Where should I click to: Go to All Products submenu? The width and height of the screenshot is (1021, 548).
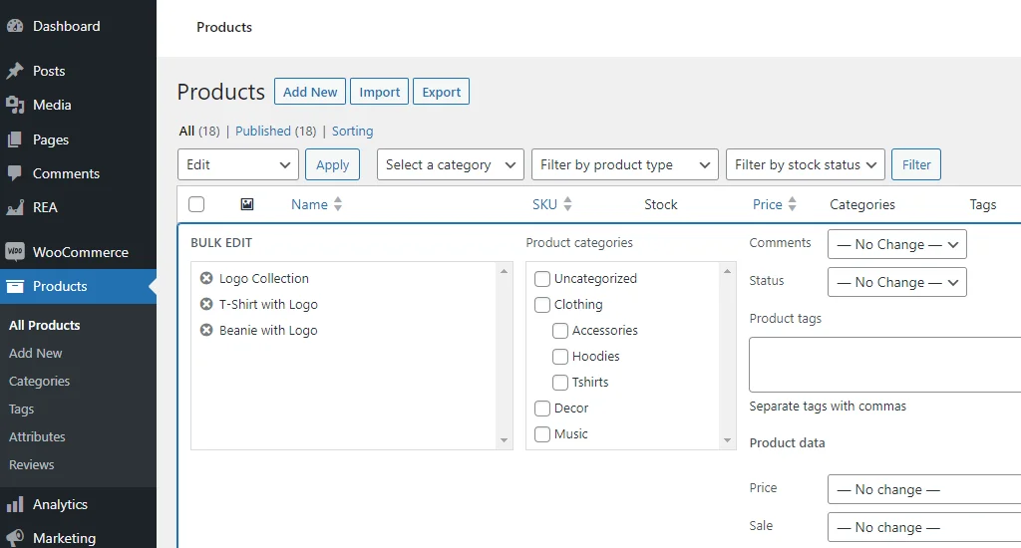pos(44,326)
